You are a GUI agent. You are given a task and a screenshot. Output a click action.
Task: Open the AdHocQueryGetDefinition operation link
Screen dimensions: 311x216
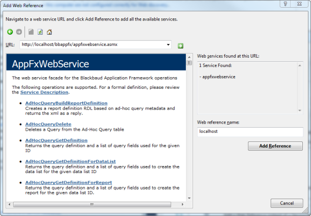pos(56,140)
